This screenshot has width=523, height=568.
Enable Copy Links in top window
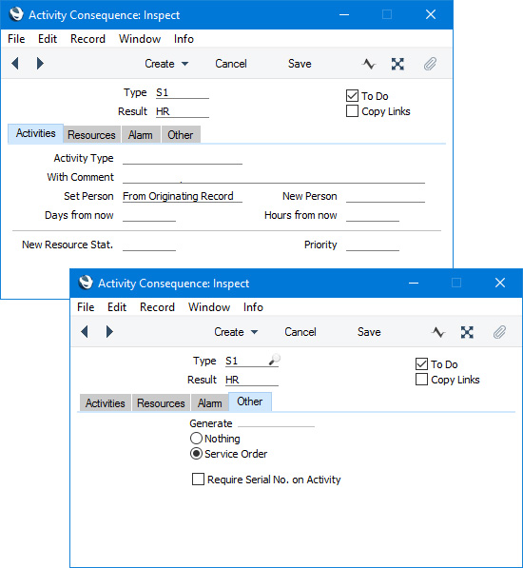tap(352, 111)
